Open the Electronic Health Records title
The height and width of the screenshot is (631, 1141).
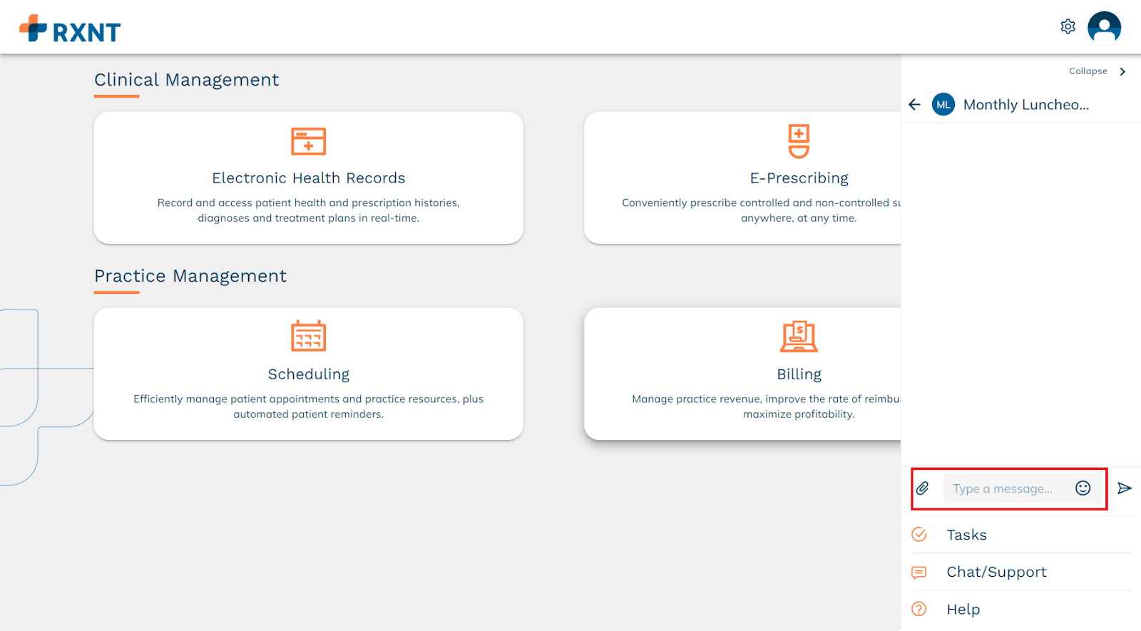tap(309, 178)
